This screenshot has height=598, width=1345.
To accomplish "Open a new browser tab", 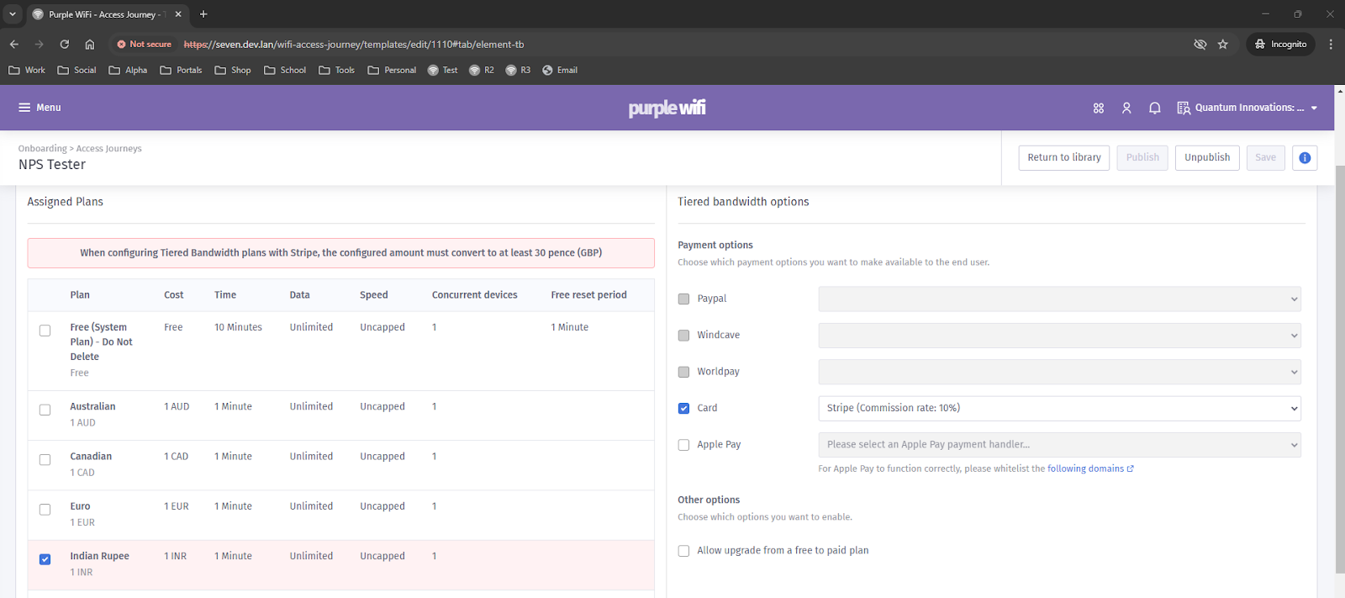I will (x=203, y=14).
